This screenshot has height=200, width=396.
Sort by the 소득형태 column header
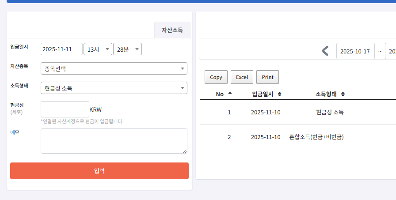(x=330, y=94)
